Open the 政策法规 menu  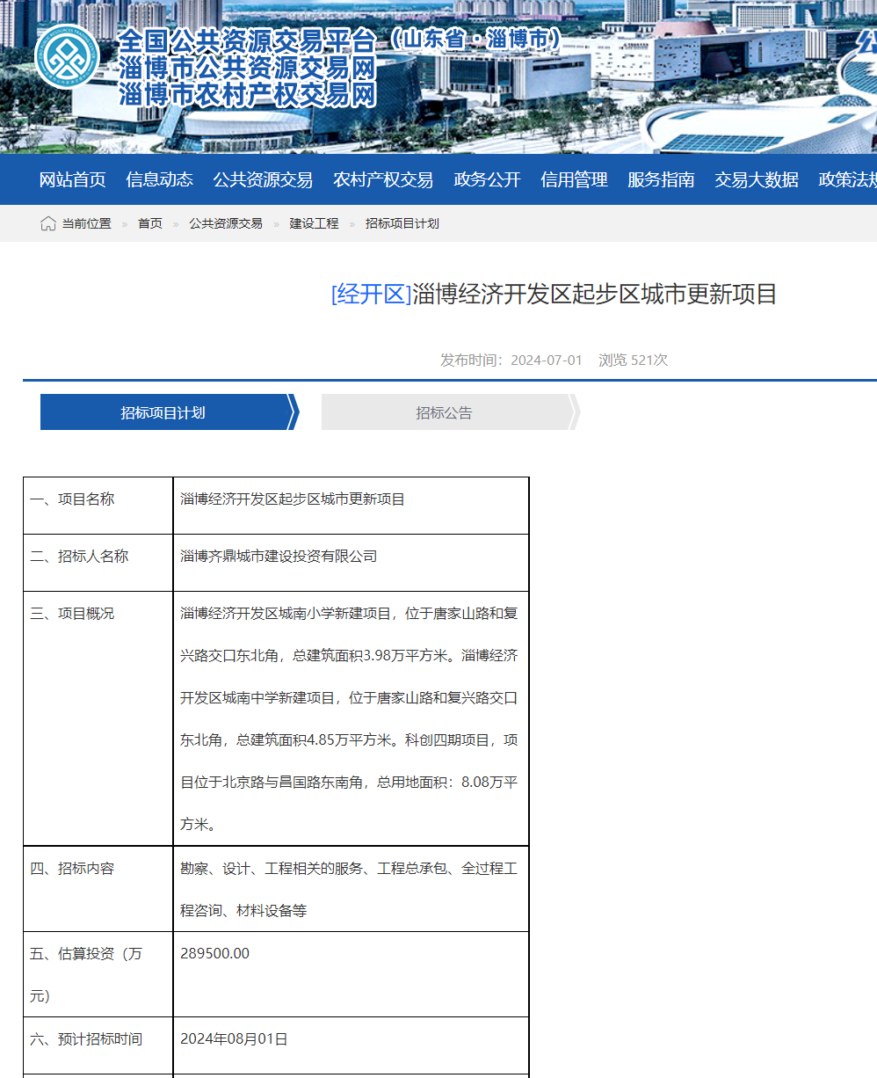click(846, 179)
